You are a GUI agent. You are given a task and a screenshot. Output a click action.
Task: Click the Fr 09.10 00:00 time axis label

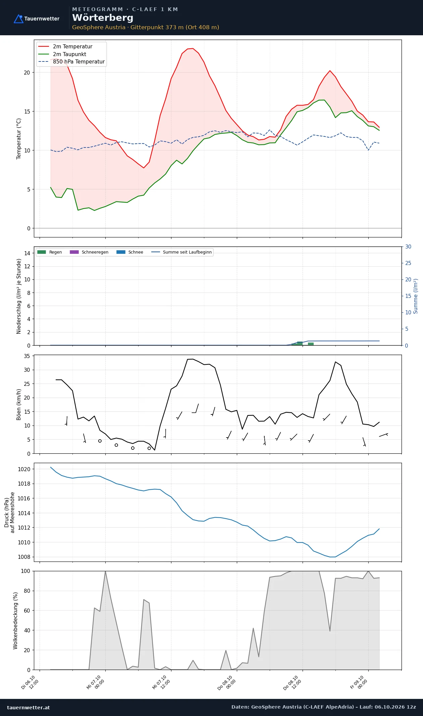point(359,682)
